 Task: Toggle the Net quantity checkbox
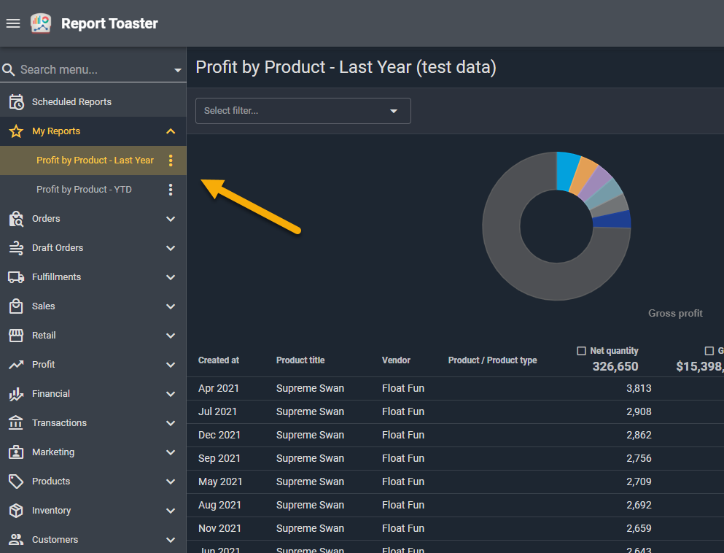(x=581, y=351)
